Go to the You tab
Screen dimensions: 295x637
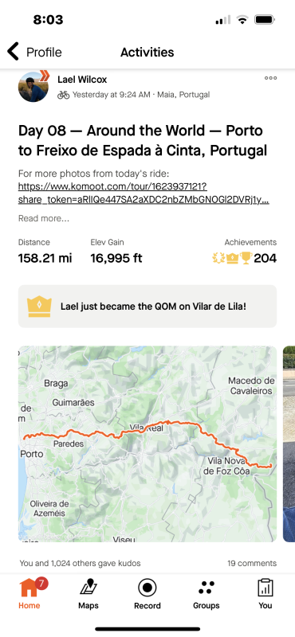(x=265, y=594)
